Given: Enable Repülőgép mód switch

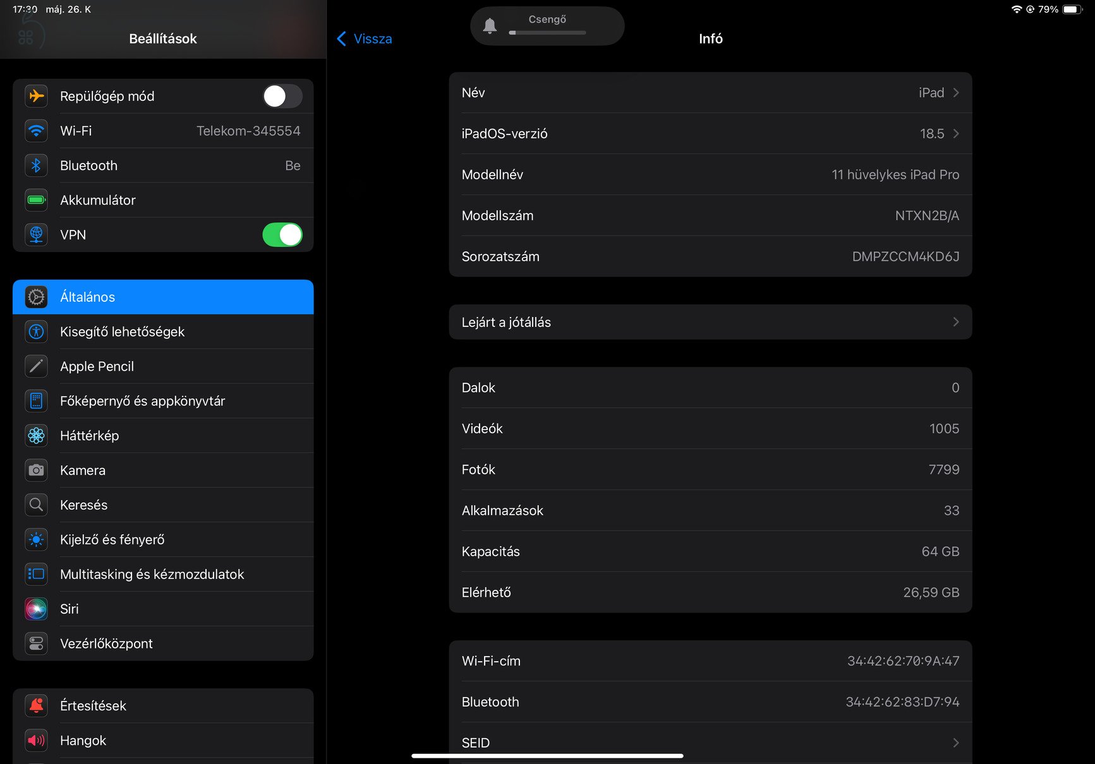Looking at the screenshot, I should click(282, 96).
